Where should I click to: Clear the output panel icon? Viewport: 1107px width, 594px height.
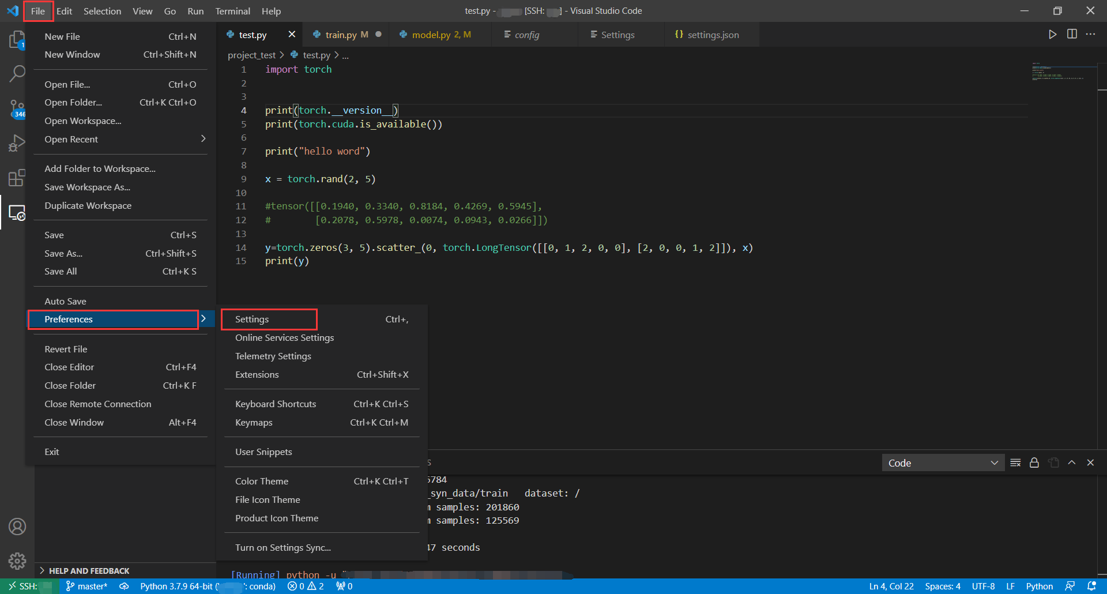1016,463
